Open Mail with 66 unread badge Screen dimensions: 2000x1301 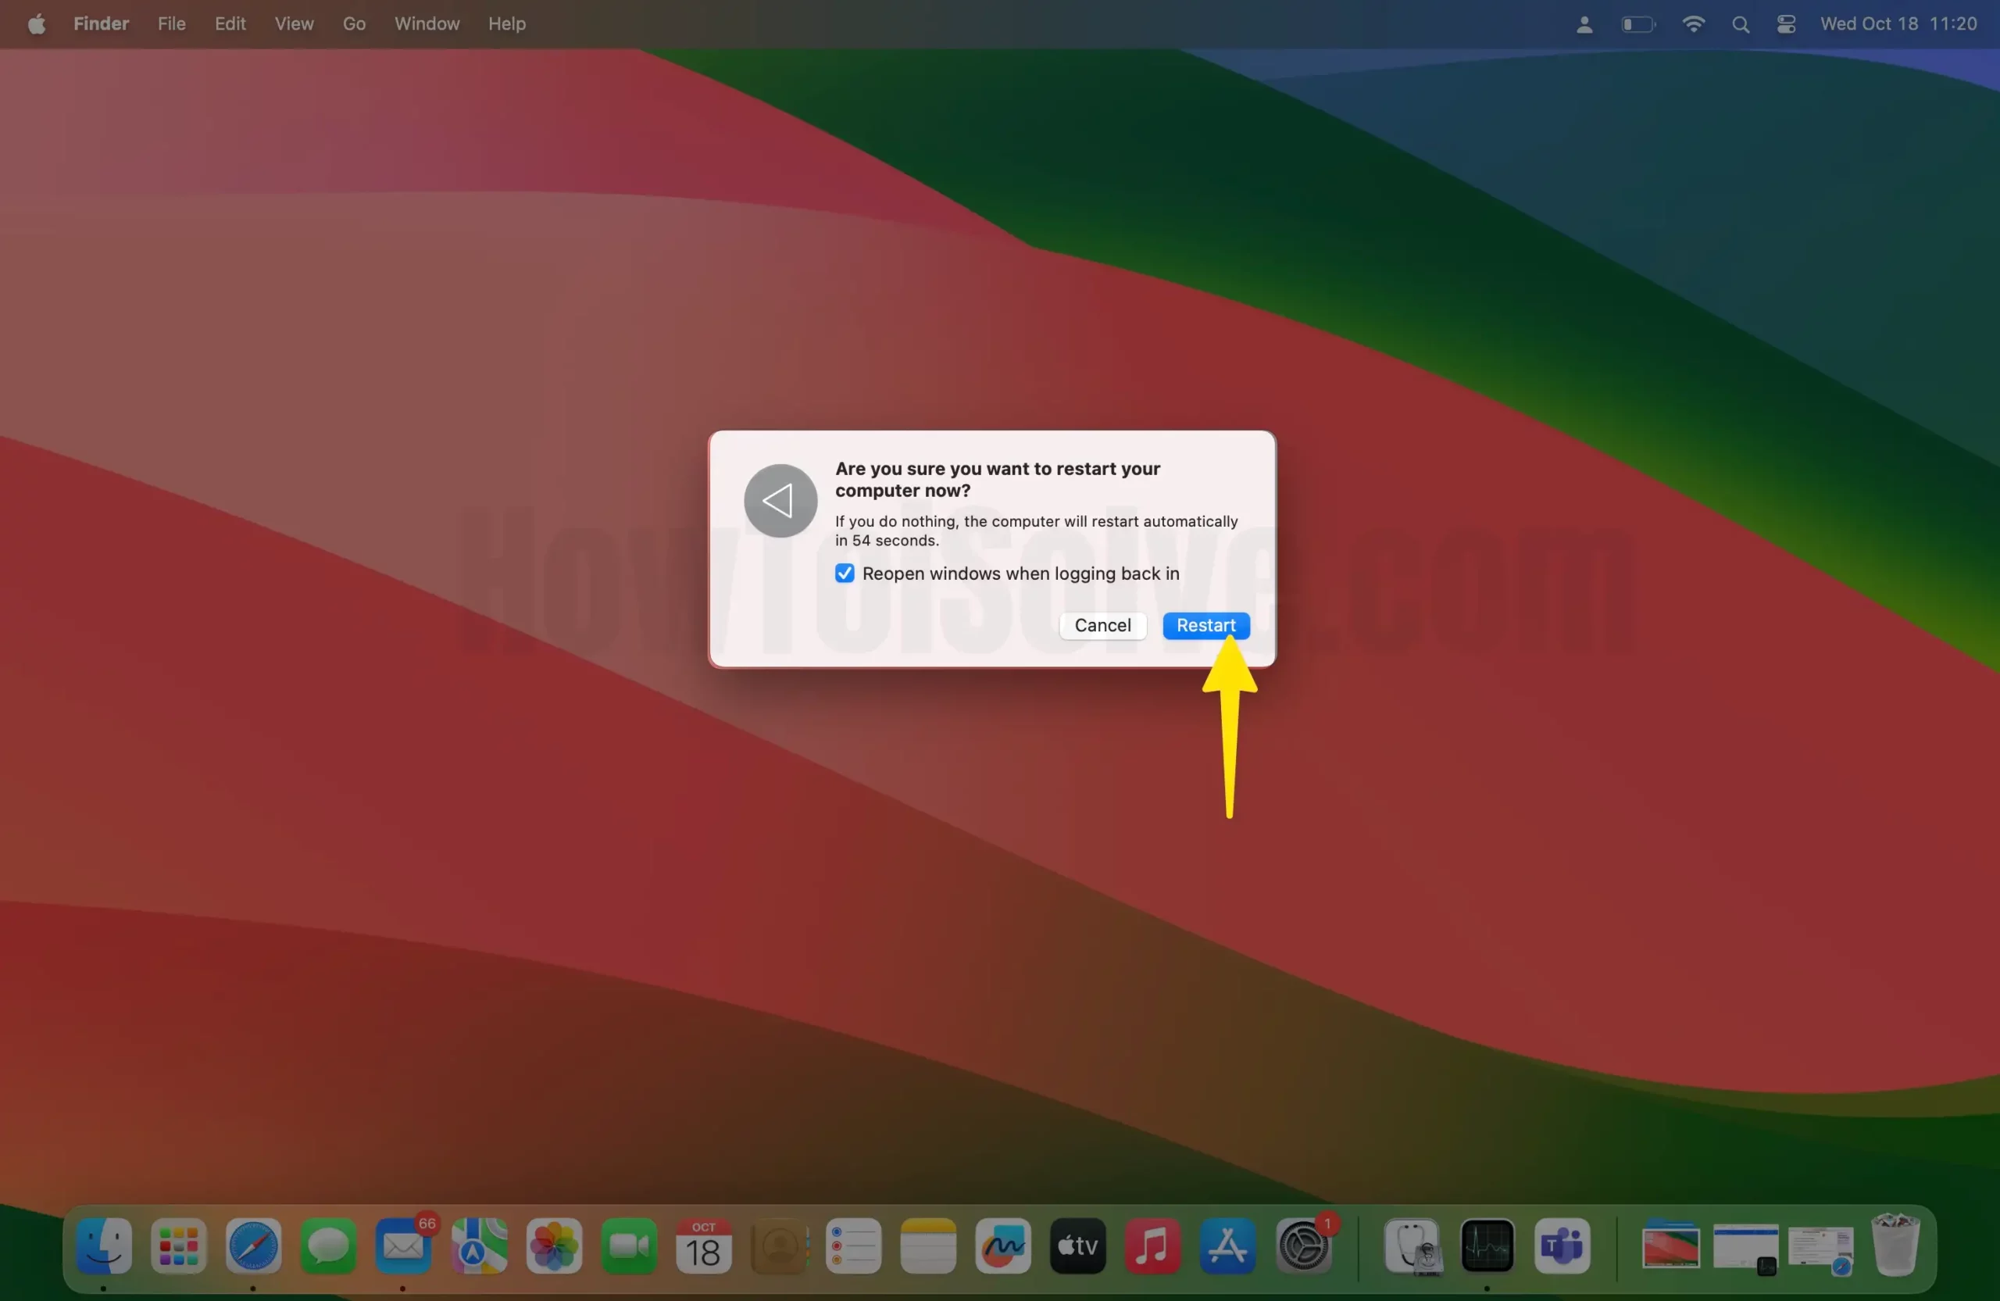403,1246
